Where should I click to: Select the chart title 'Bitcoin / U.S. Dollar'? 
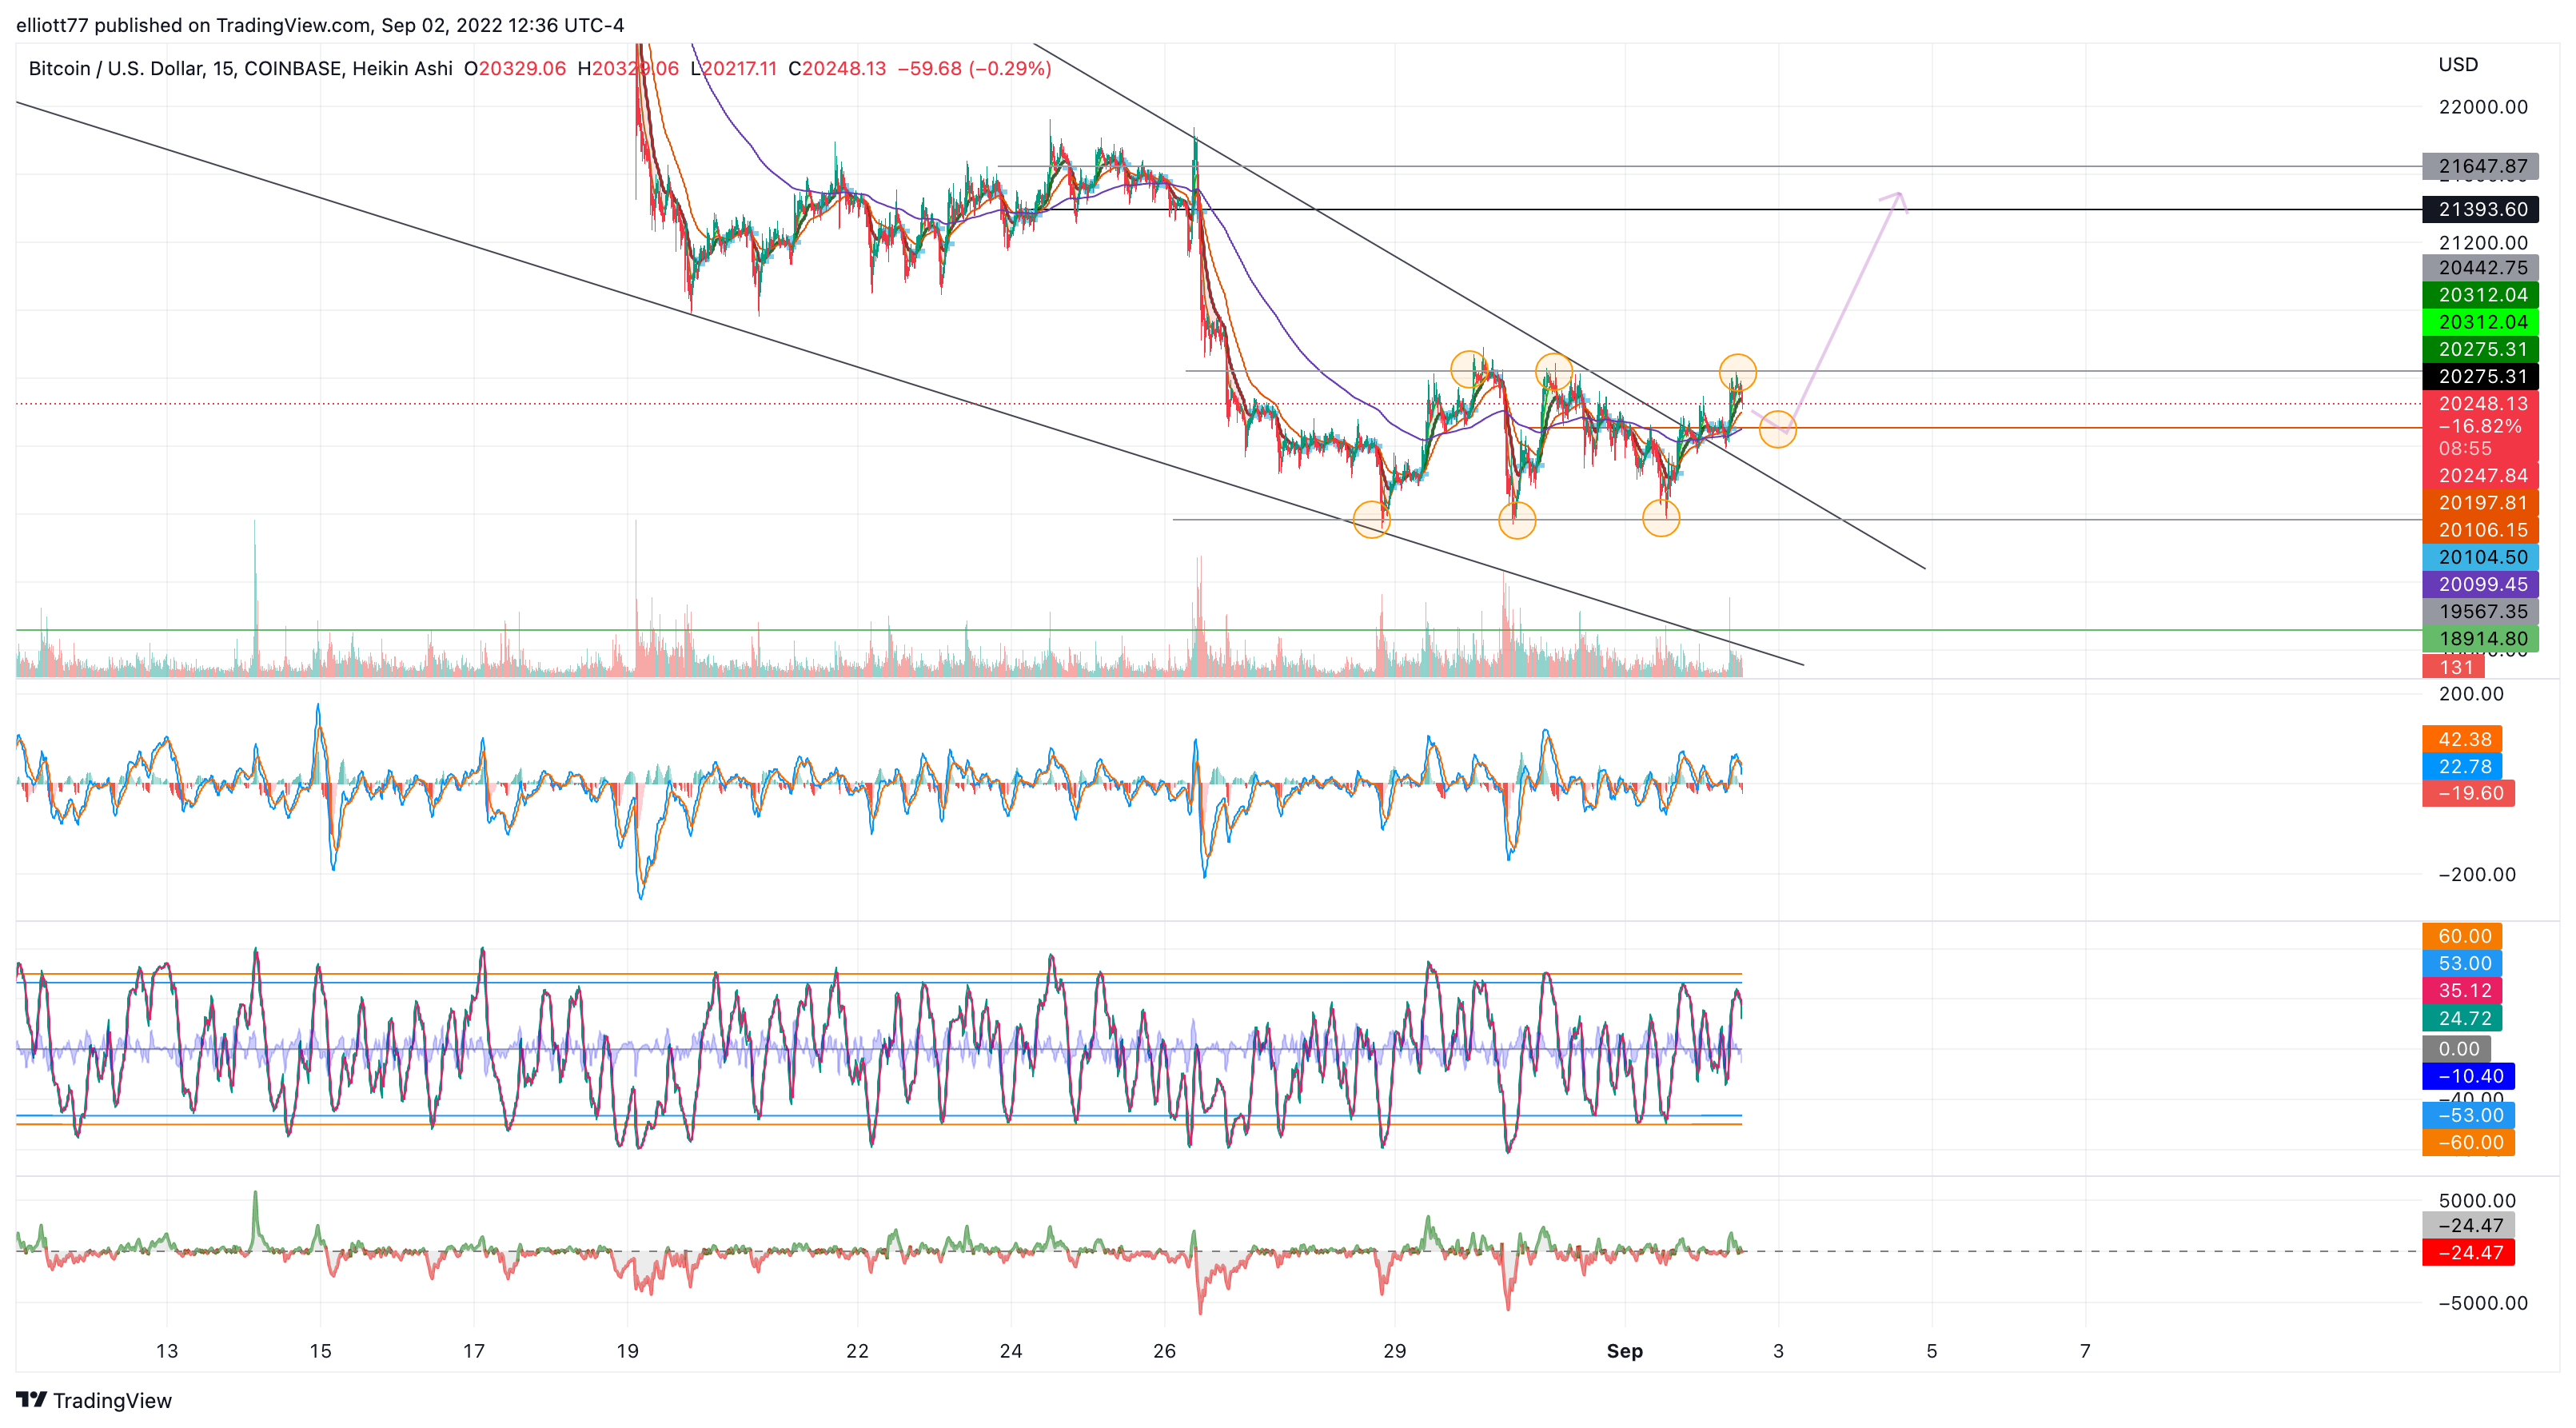point(116,68)
